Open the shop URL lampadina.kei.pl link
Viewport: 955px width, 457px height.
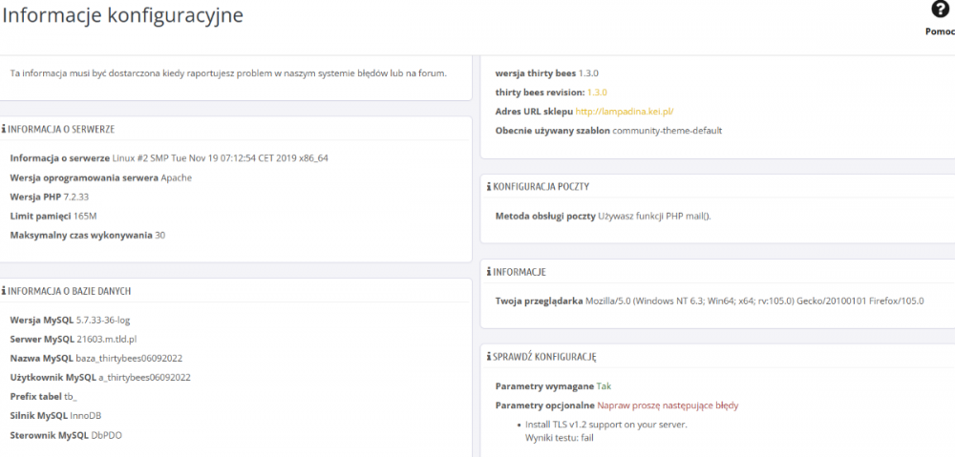[625, 111]
